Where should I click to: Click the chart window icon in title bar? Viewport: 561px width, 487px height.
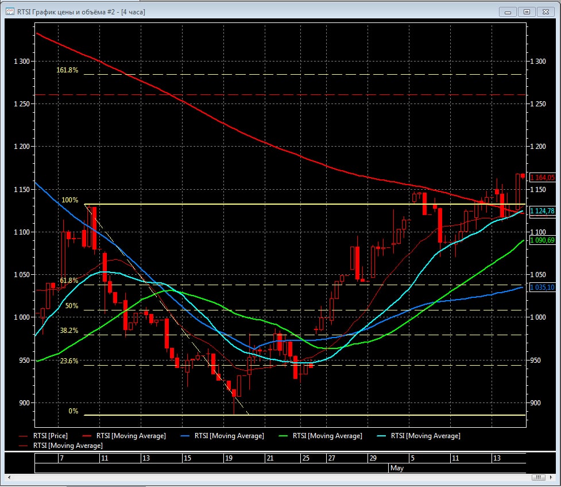(x=10, y=11)
